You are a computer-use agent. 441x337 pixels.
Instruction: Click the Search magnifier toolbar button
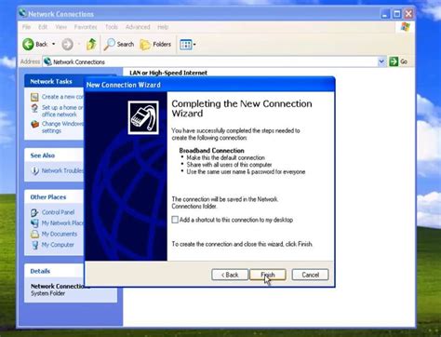coord(119,45)
